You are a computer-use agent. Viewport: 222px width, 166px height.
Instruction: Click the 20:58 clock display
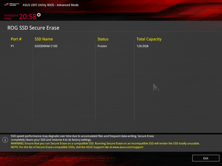[x=28, y=17]
